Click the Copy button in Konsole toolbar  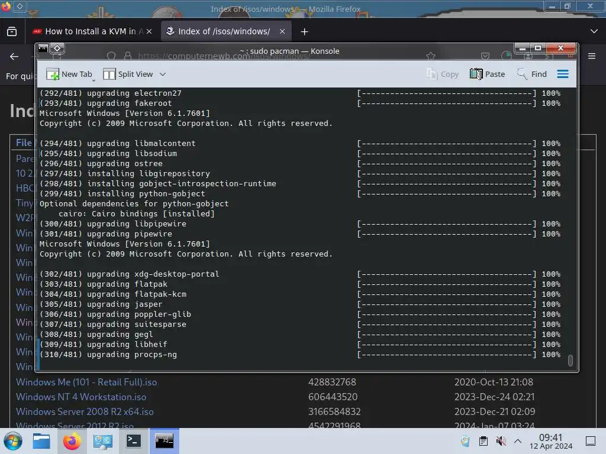[x=443, y=74]
